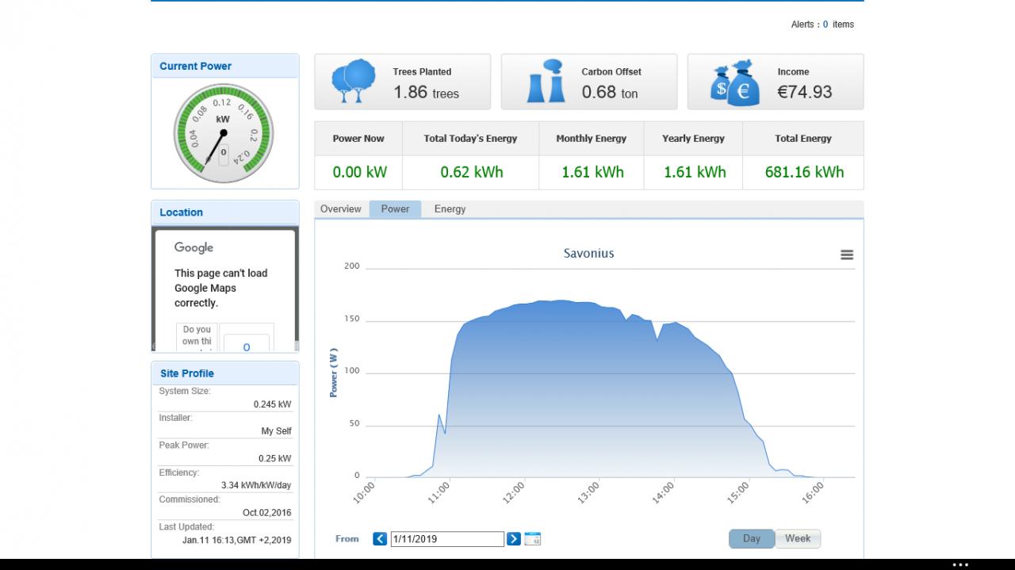
Task: Click the Installer value My Self
Action: coord(276,431)
